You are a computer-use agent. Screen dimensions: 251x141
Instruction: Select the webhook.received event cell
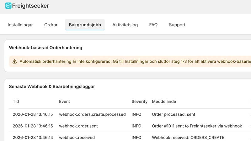(x=77, y=138)
